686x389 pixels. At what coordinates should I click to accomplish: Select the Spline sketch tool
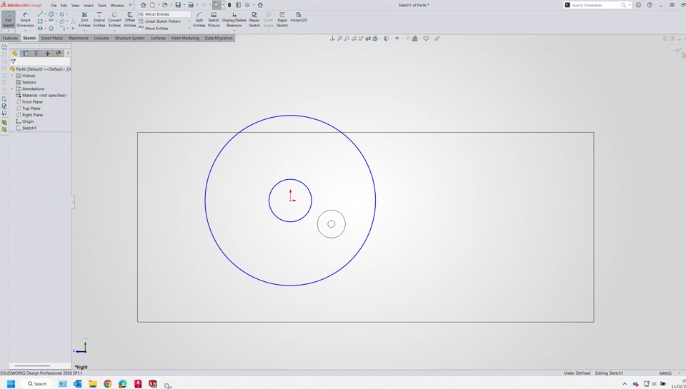[62, 14]
